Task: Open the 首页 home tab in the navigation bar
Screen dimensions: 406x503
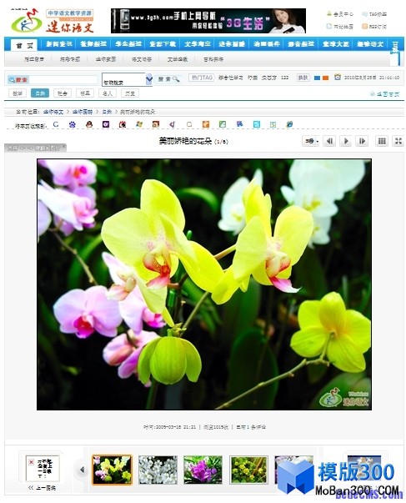Action: (24, 45)
